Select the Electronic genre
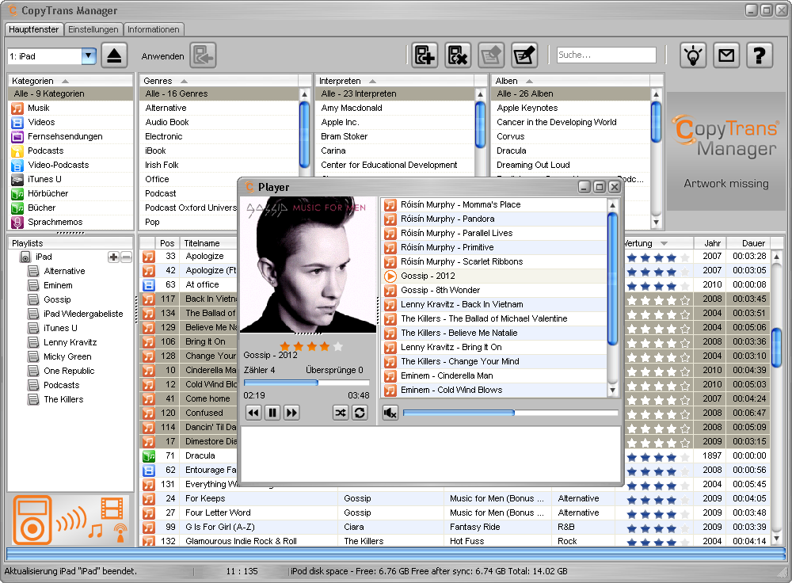The image size is (792, 583). tap(219, 136)
